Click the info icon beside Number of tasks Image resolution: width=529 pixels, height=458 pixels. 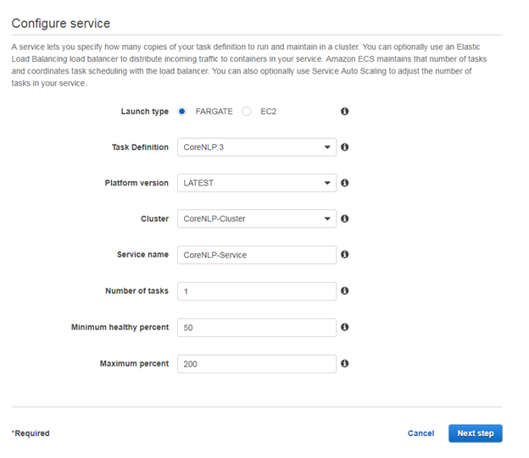(x=344, y=290)
